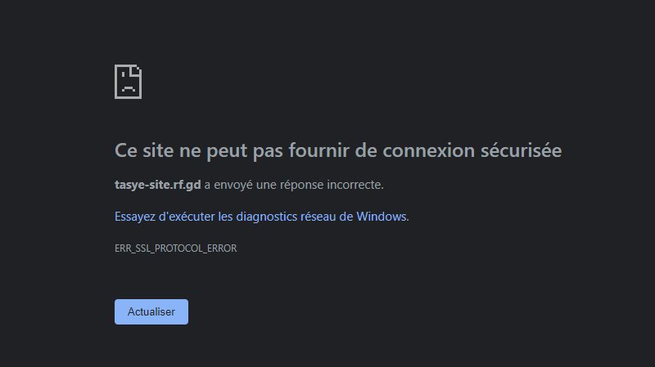Screen dimensions: 655x367
Task: Click "d'exécuter" in the diagnostics link
Action: [x=184, y=217]
